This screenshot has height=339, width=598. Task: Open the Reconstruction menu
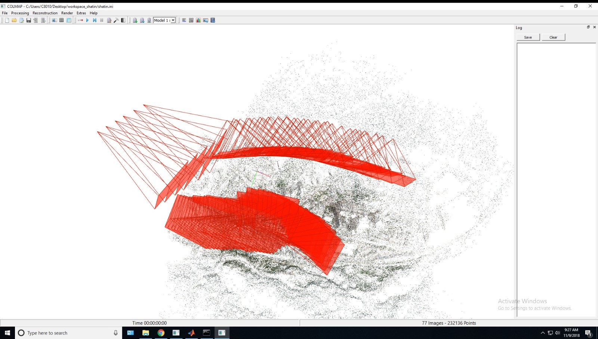click(45, 13)
